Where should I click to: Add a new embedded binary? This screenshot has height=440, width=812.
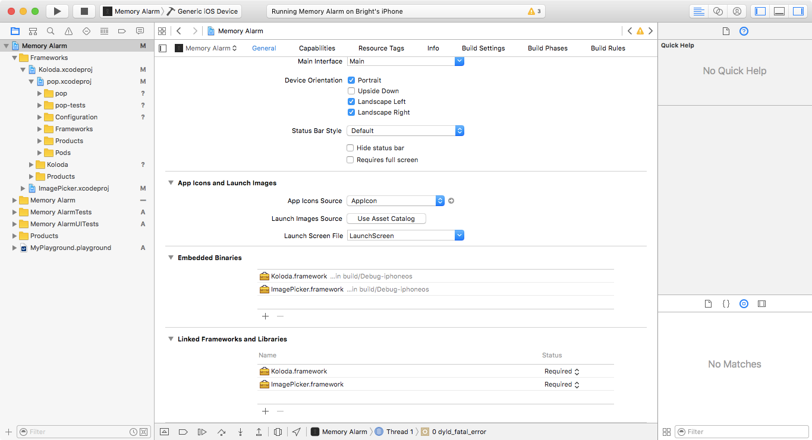[x=265, y=316]
